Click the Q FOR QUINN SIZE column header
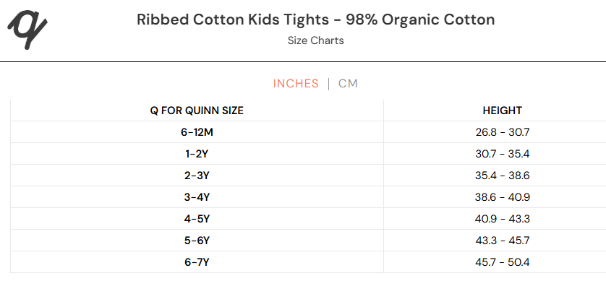Viewport: 606px width, 294px height. (x=197, y=111)
